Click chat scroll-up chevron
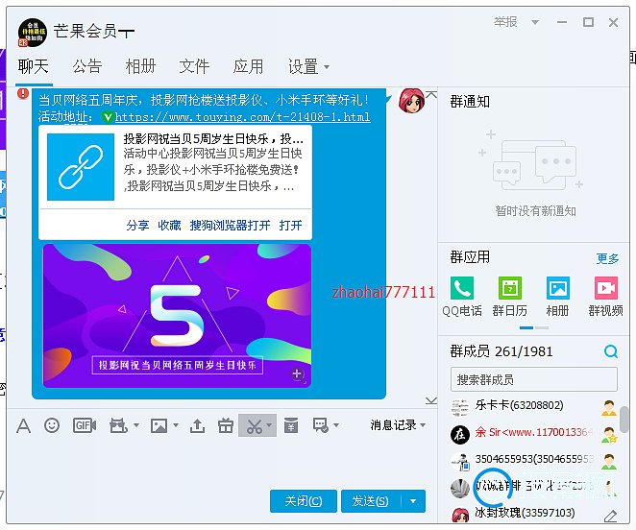The height and width of the screenshot is (530, 636). [431, 94]
